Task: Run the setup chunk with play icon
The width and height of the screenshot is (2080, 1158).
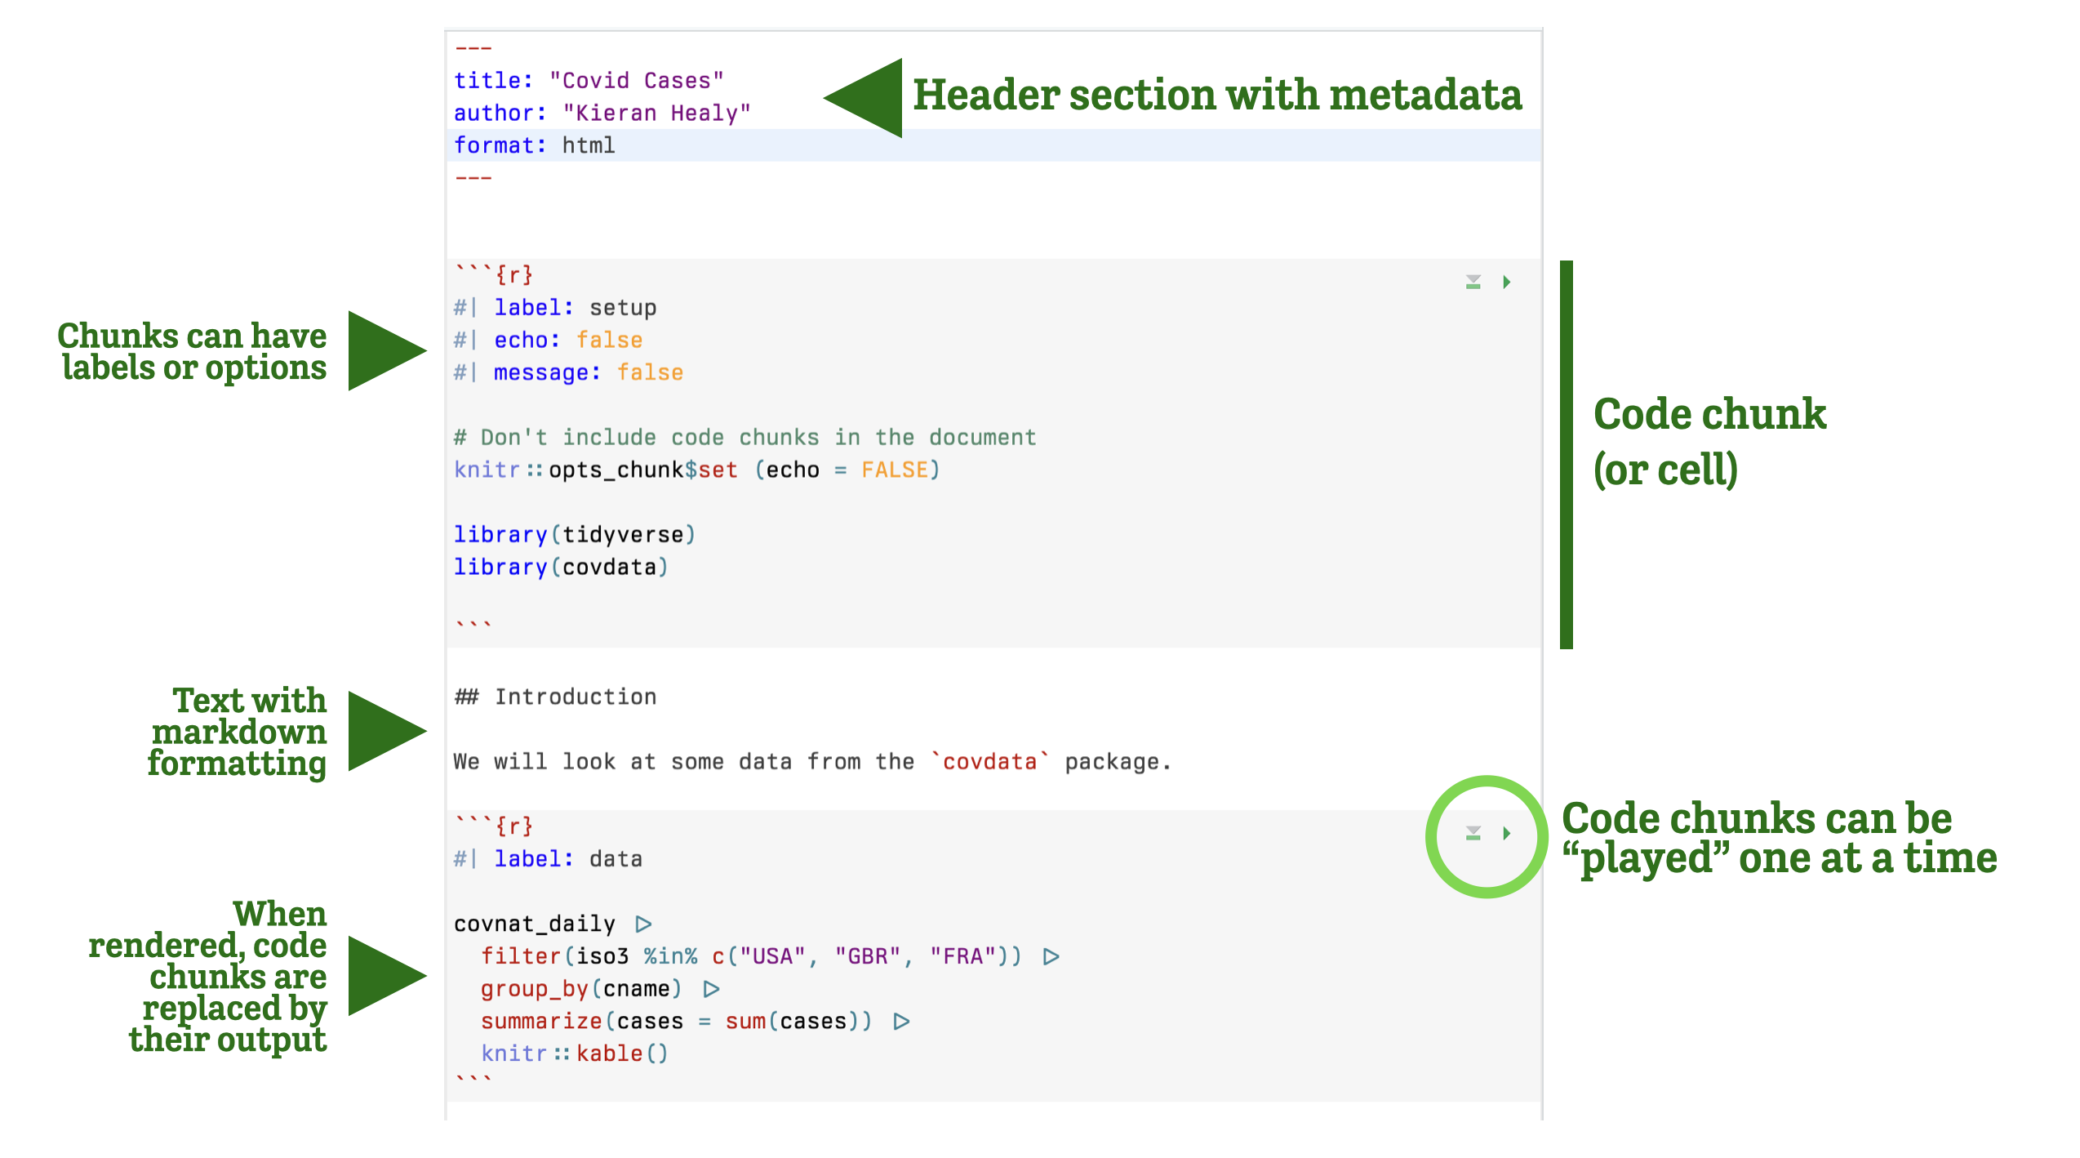Action: point(1506,282)
